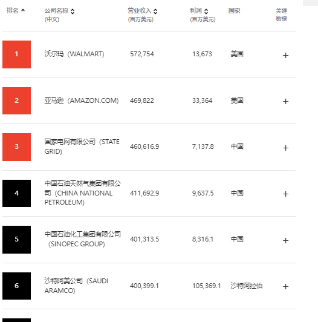Sort by 营业收入 revenue arrows

[x=155, y=11]
